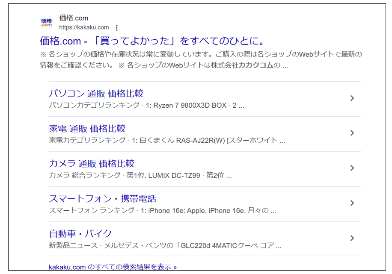Click the GLC220d 4MATIC news description text

tap(165, 245)
